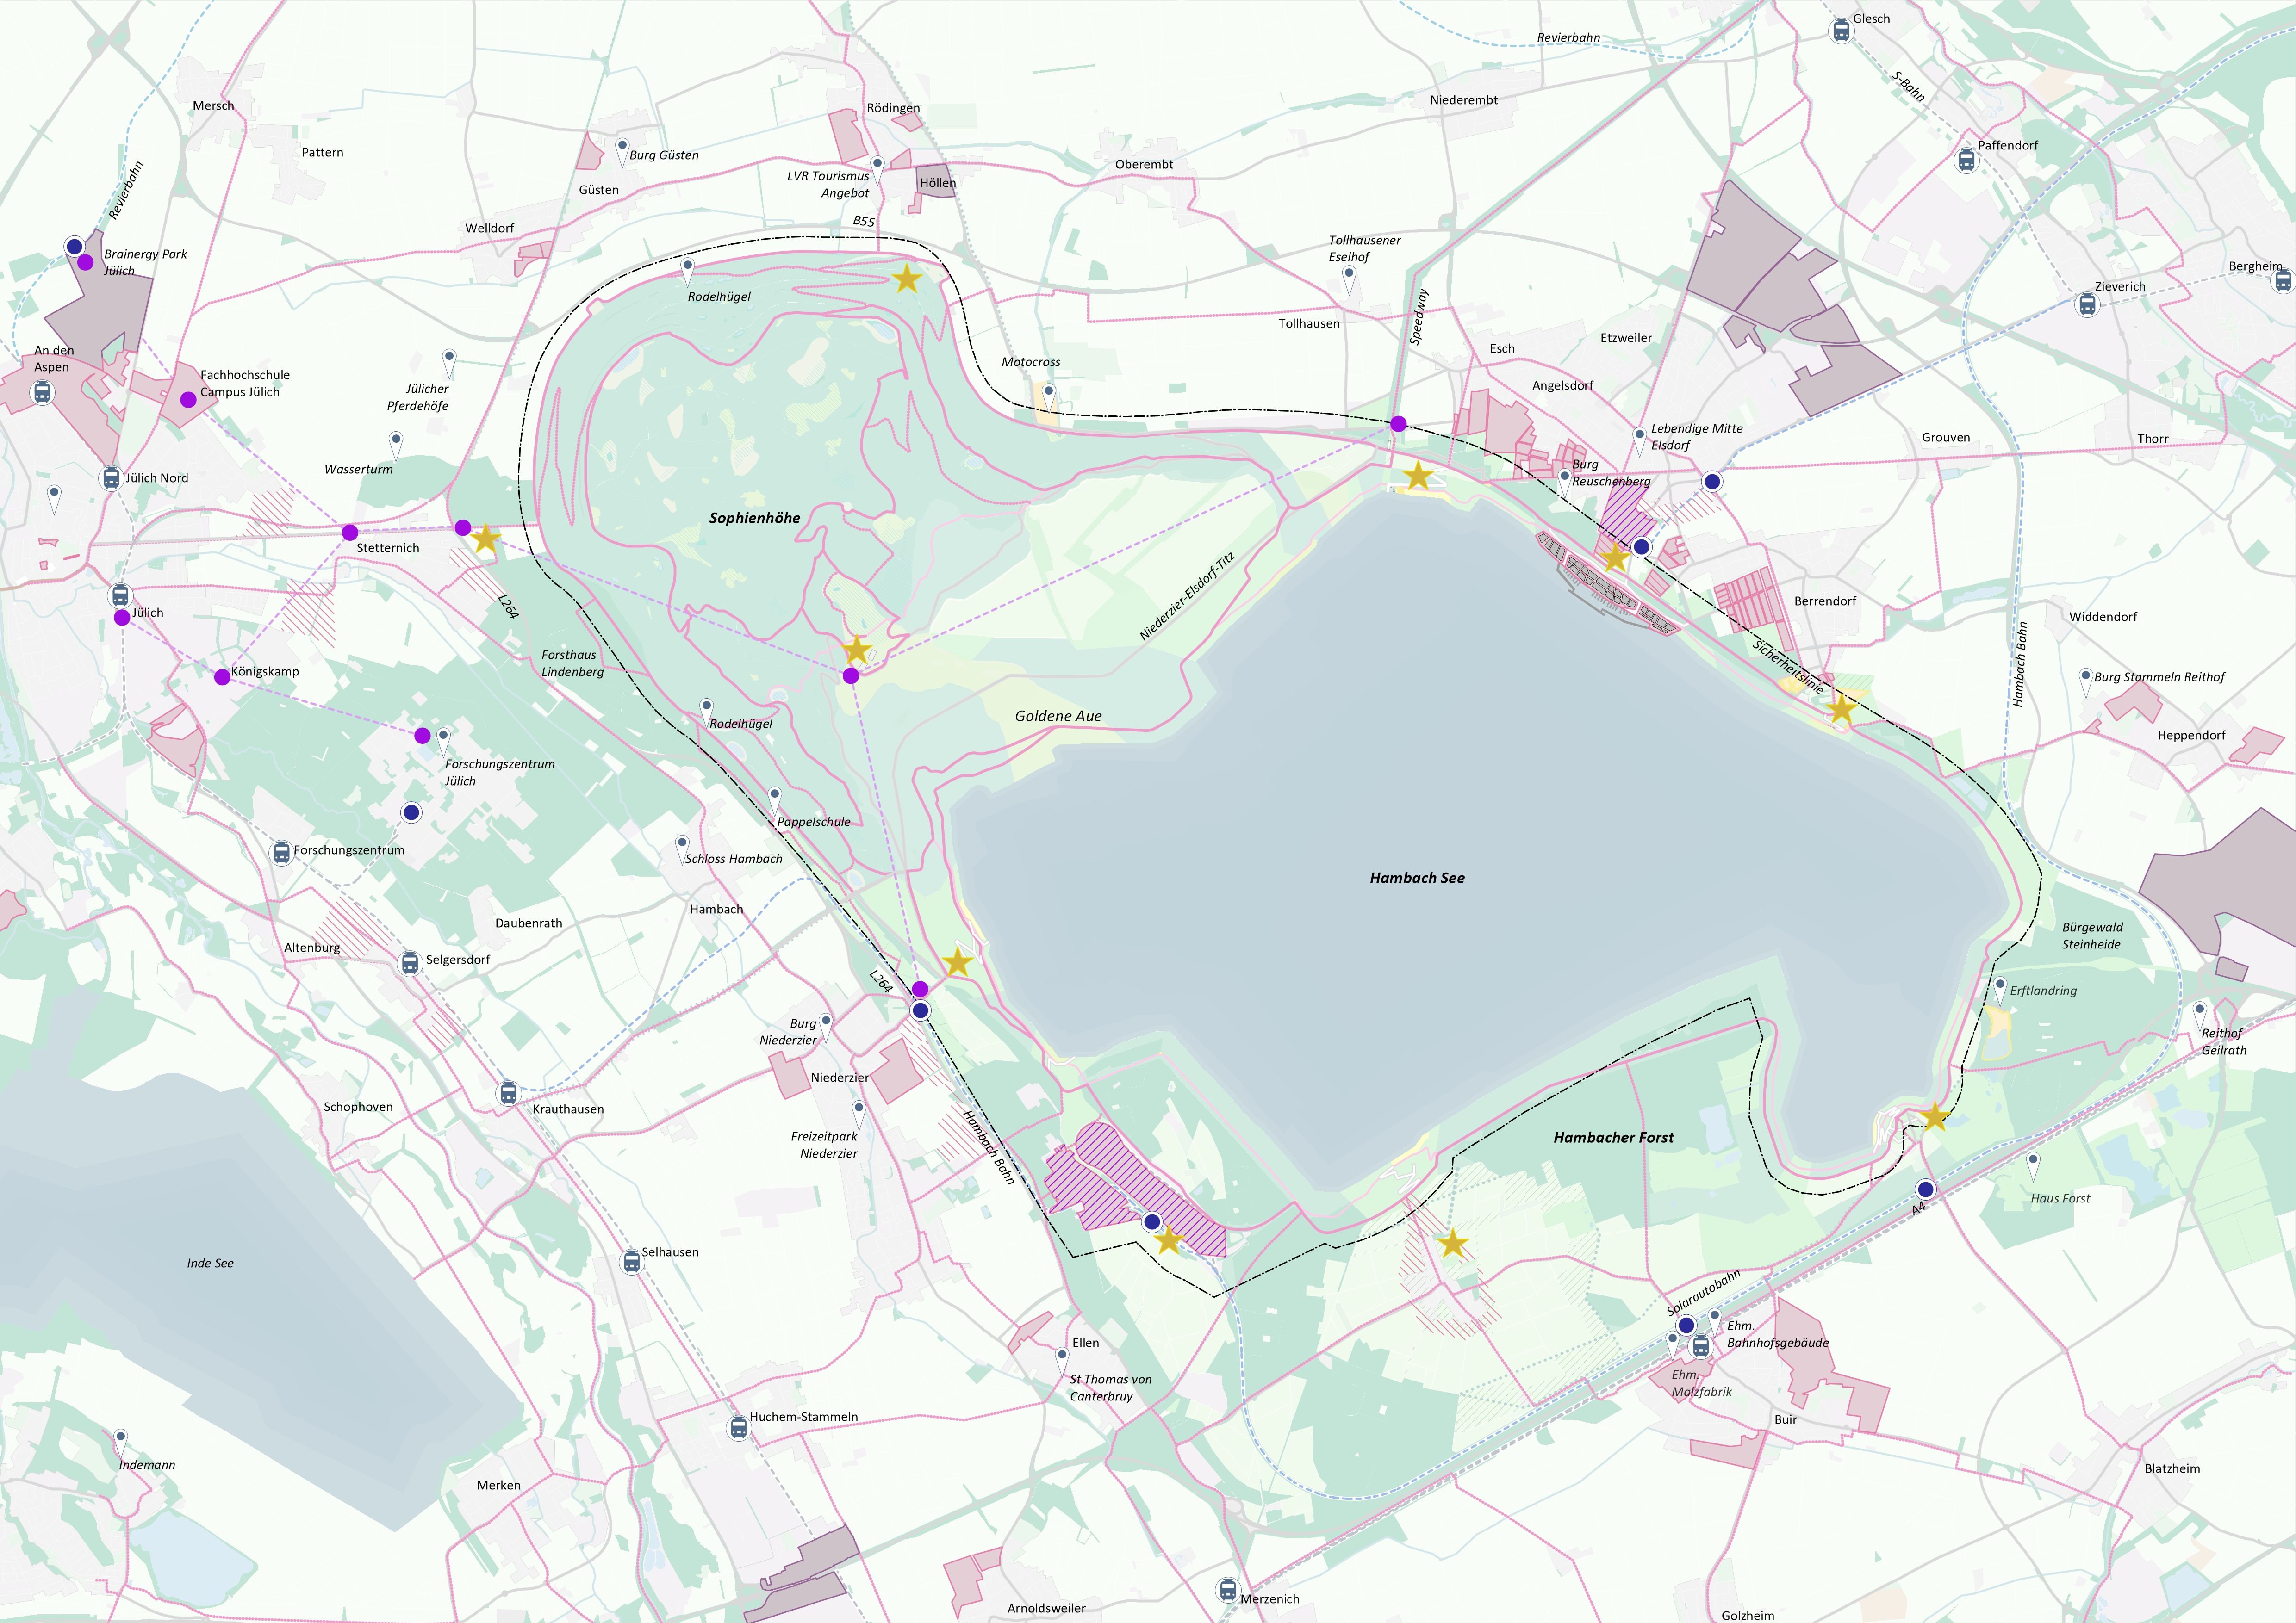Viewport: 2296px width, 1623px height.
Task: Click the Indemann location pin
Action: coord(121,1438)
